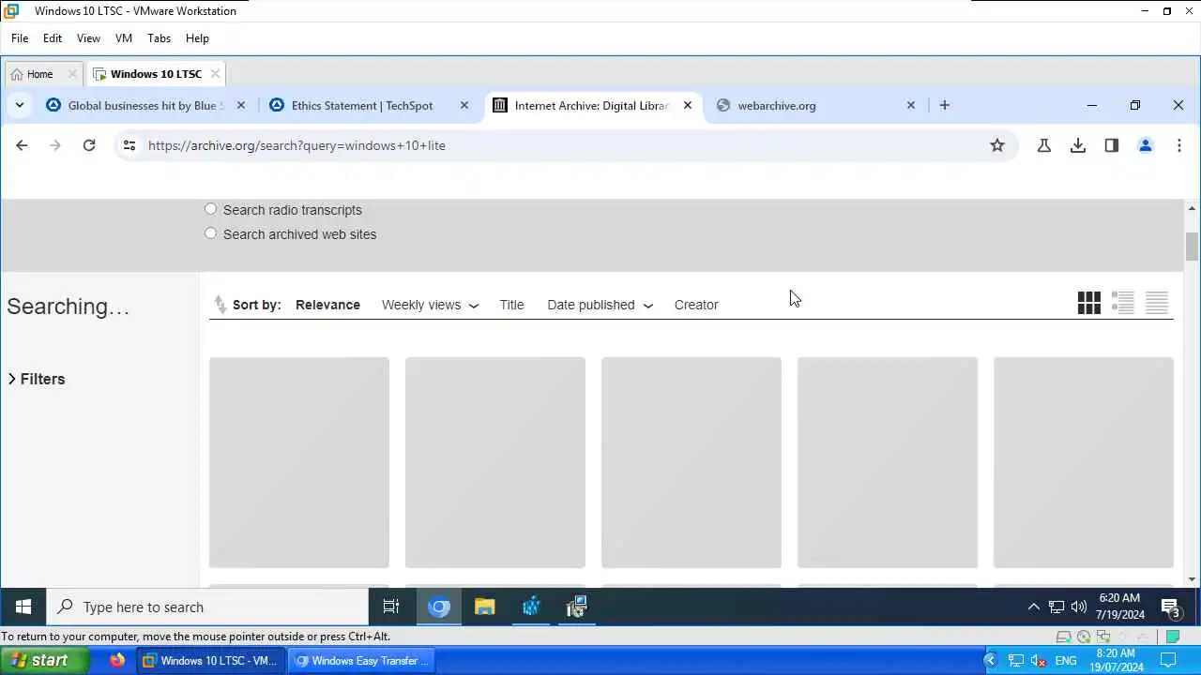Switch to compact list view
This screenshot has width=1201, height=675.
[x=1157, y=302]
